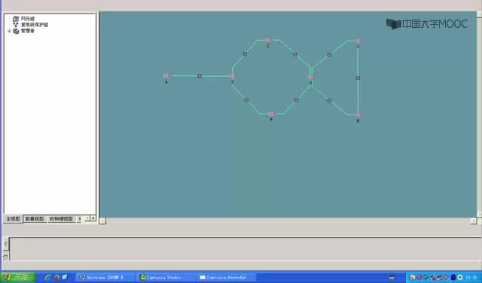
Task: Switch to the 数据视图 tab
Action: click(x=35, y=219)
